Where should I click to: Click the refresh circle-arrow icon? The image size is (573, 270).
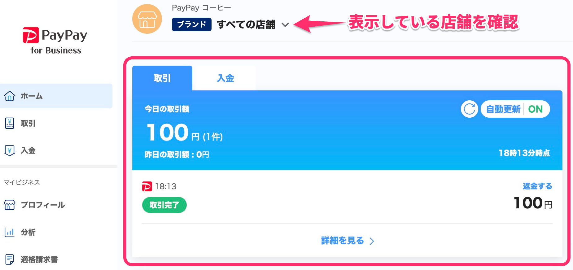tap(469, 109)
